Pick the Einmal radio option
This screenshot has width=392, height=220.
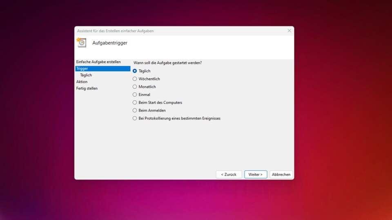click(135, 95)
